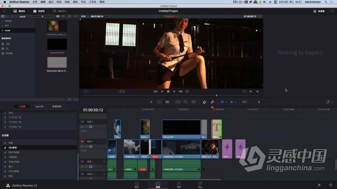Open the Media page icon at bottom
The height and width of the screenshot is (189, 337).
[137, 184]
